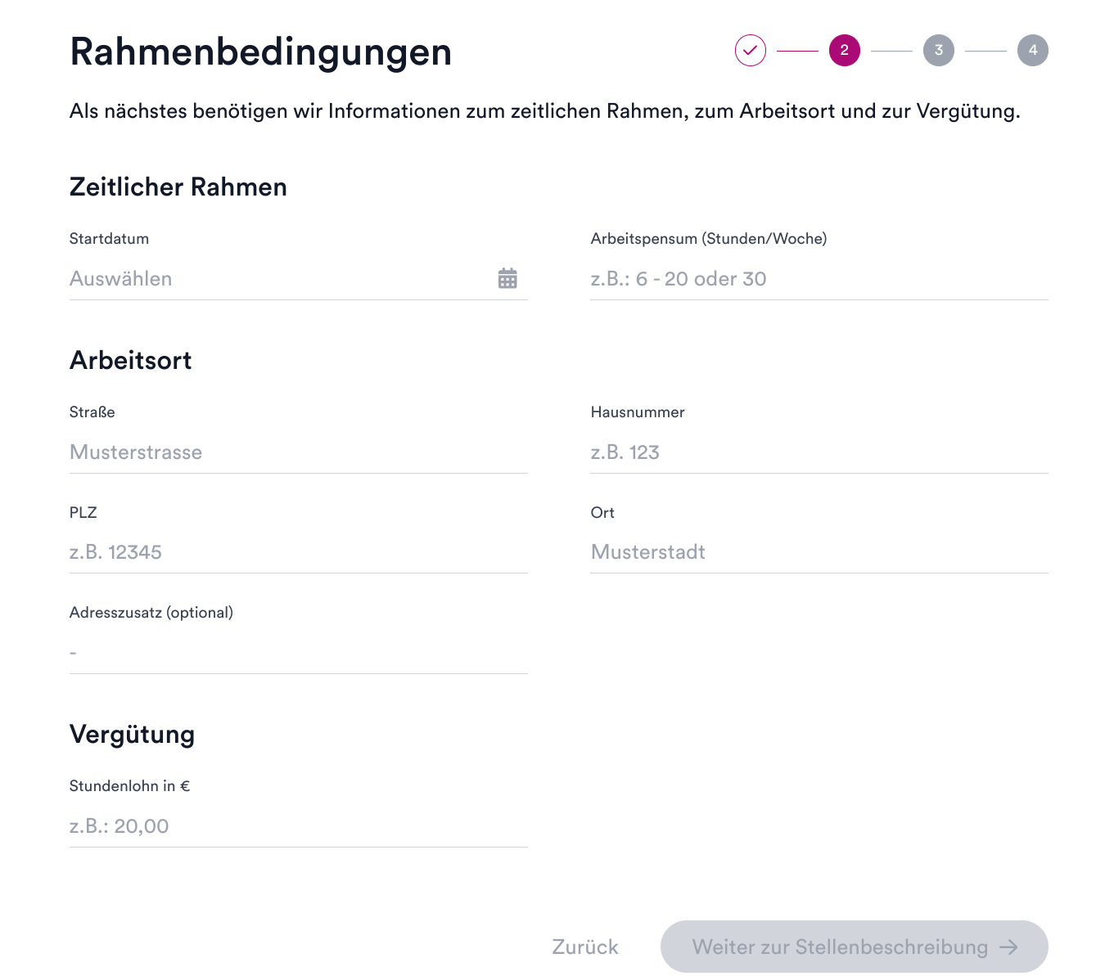Click the Vergütung section heading
This screenshot has width=1114, height=976.
click(x=132, y=735)
